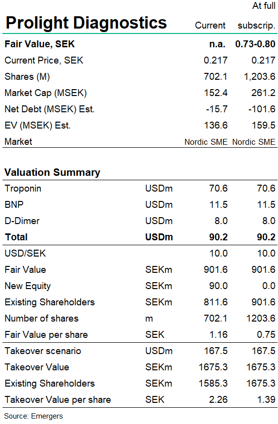
Task: Click the bold Total row label
Action: point(16,237)
